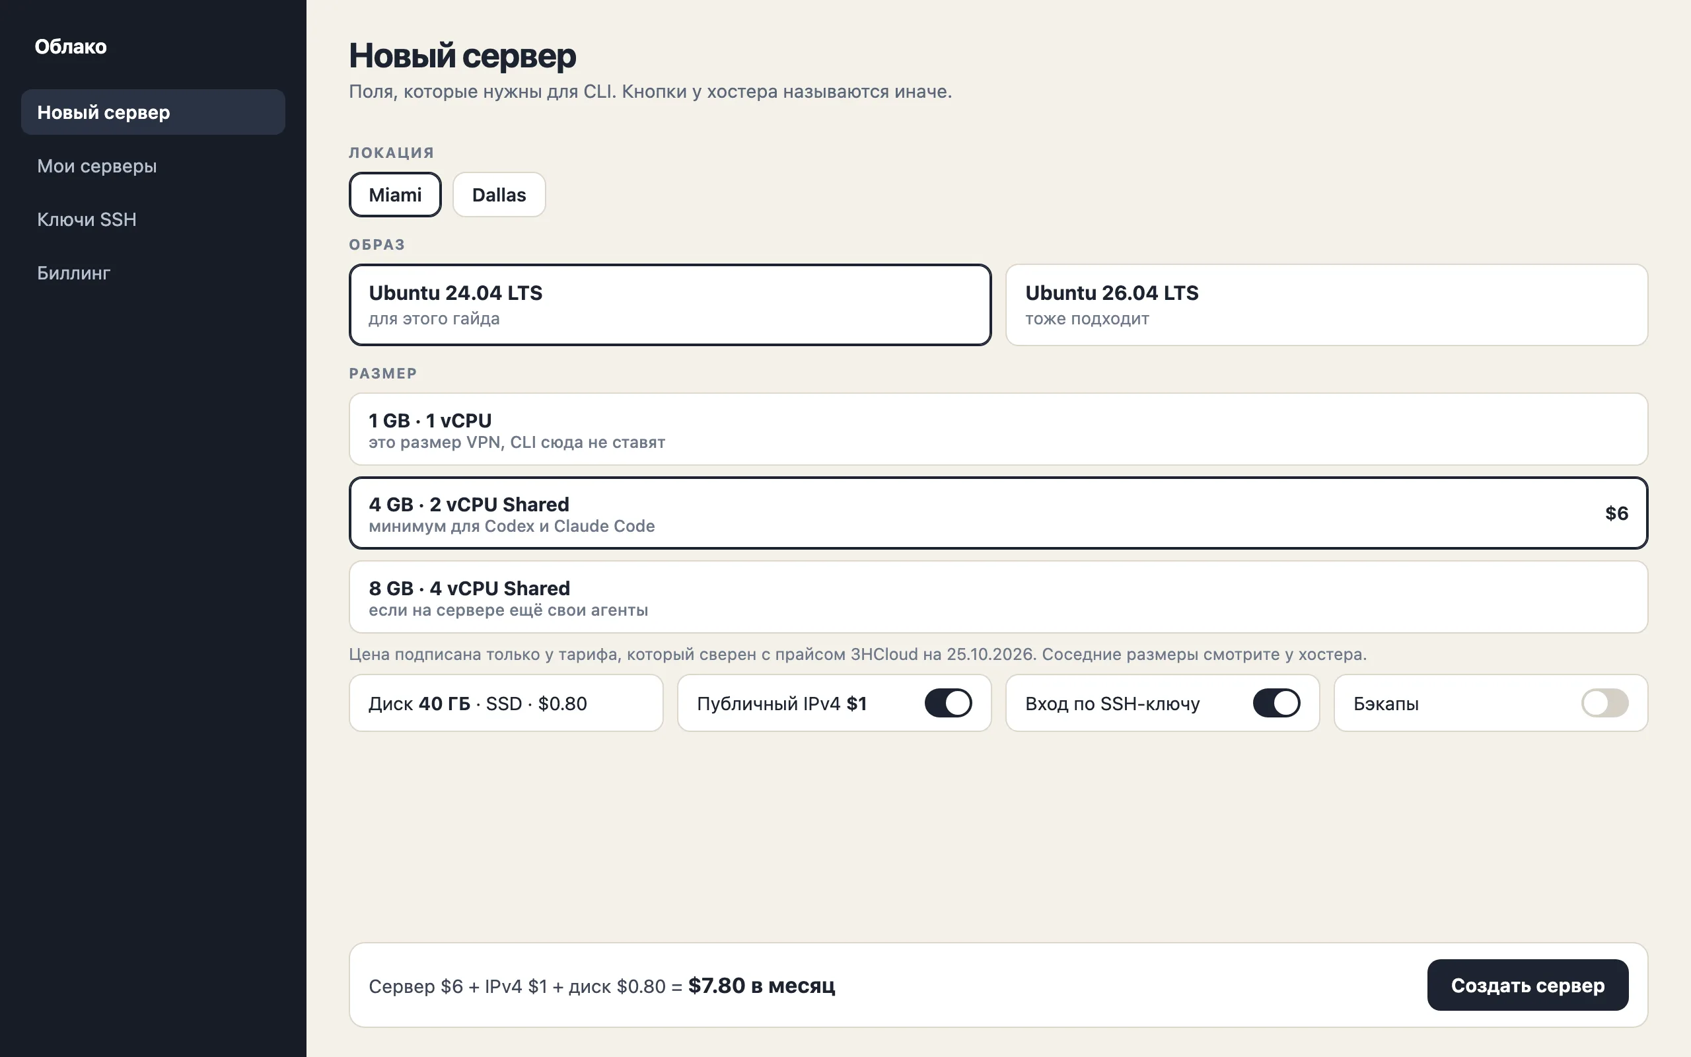Click the РАЗМЕР section label
The height and width of the screenshot is (1057, 1691).
tap(383, 373)
